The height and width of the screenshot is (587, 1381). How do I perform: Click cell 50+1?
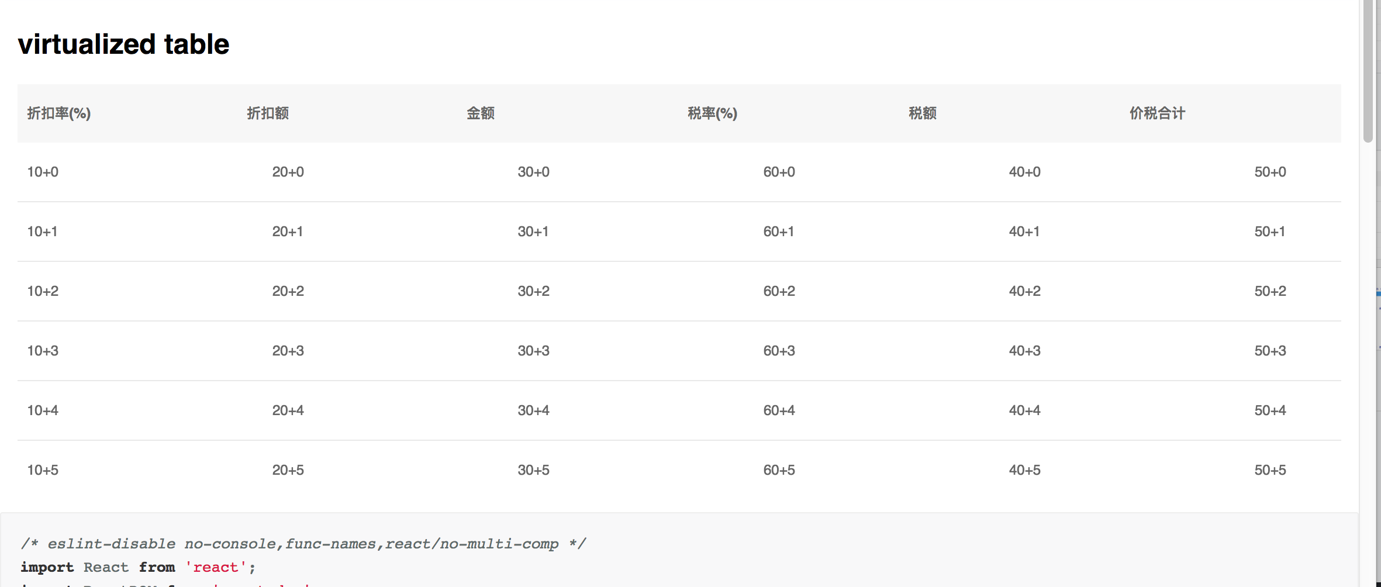[1270, 232]
